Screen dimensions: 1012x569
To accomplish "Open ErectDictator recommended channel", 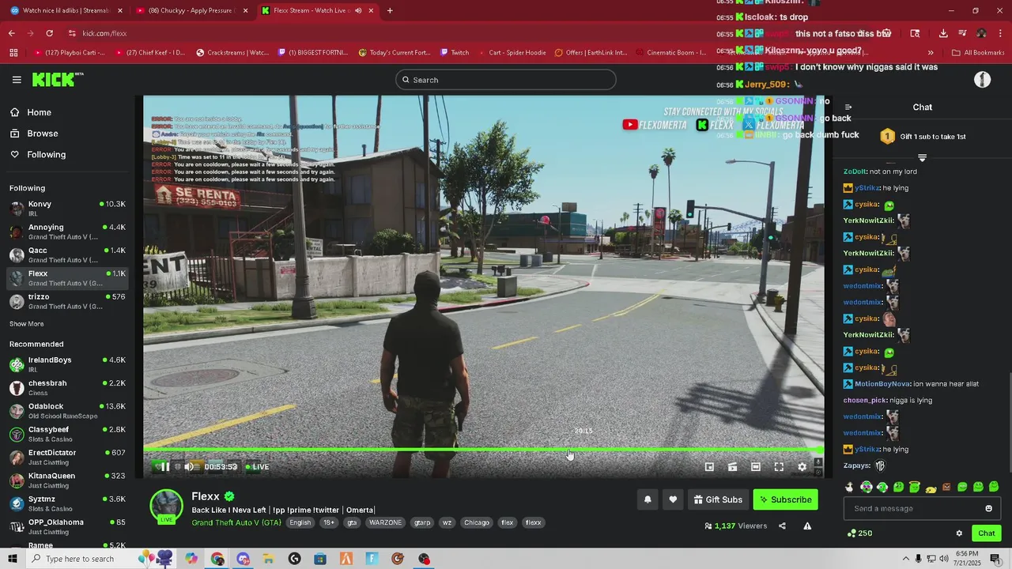I will 67,457.
